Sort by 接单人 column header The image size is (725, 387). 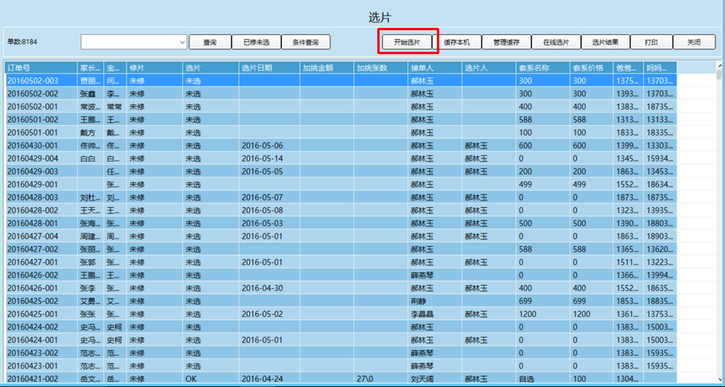pyautogui.click(x=435, y=68)
